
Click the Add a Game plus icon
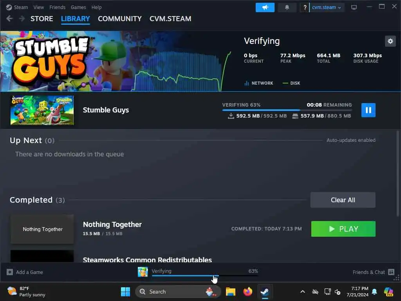click(x=10, y=272)
